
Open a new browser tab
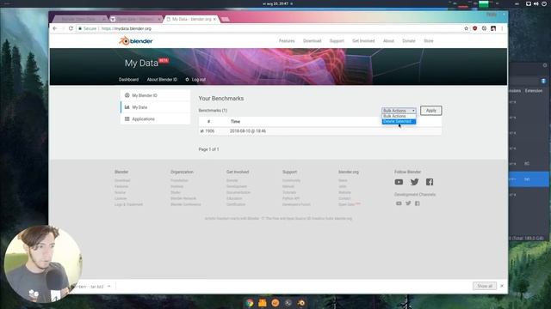226,19
